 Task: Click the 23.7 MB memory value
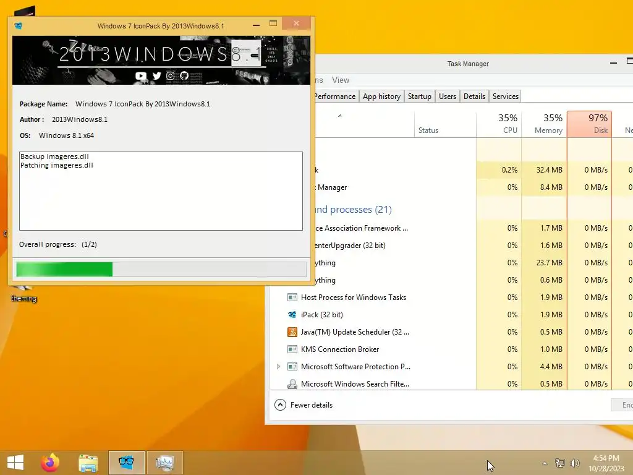[549, 263]
